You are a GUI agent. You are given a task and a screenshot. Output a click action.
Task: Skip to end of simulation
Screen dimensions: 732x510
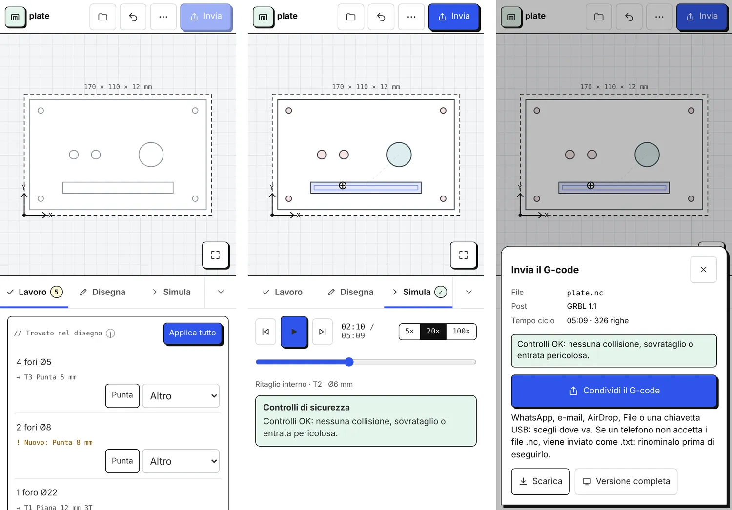tap(322, 332)
